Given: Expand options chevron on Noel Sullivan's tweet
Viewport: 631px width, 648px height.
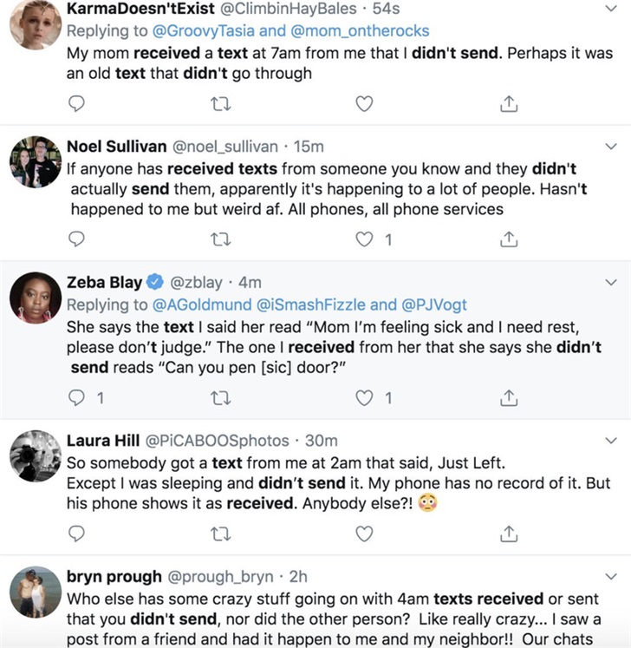Looking at the screenshot, I should [612, 147].
